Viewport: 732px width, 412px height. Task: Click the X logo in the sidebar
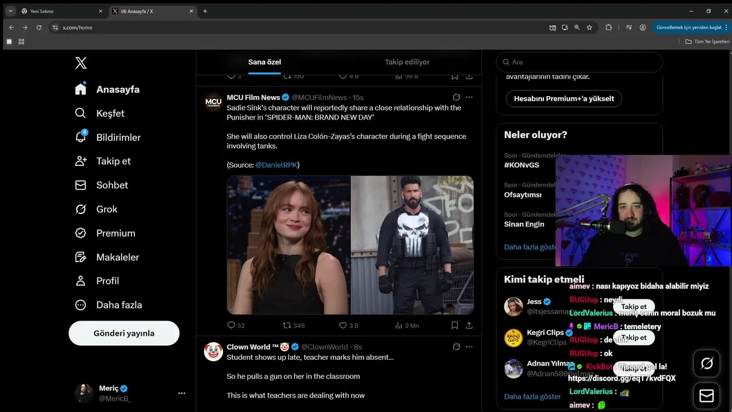[81, 63]
